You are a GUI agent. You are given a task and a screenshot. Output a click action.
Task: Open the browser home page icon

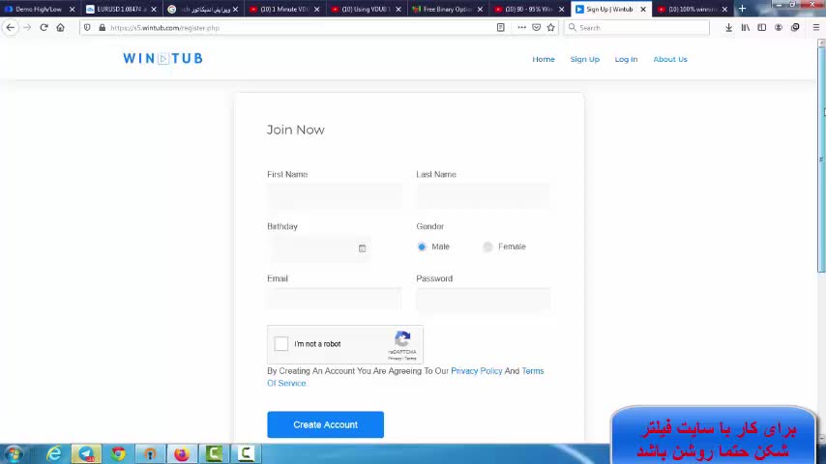point(61,27)
